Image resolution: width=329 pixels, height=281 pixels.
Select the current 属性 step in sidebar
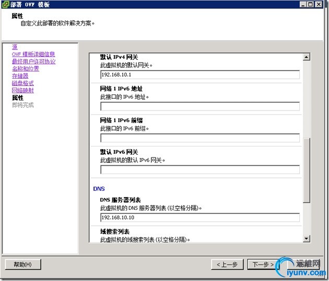click(x=18, y=97)
